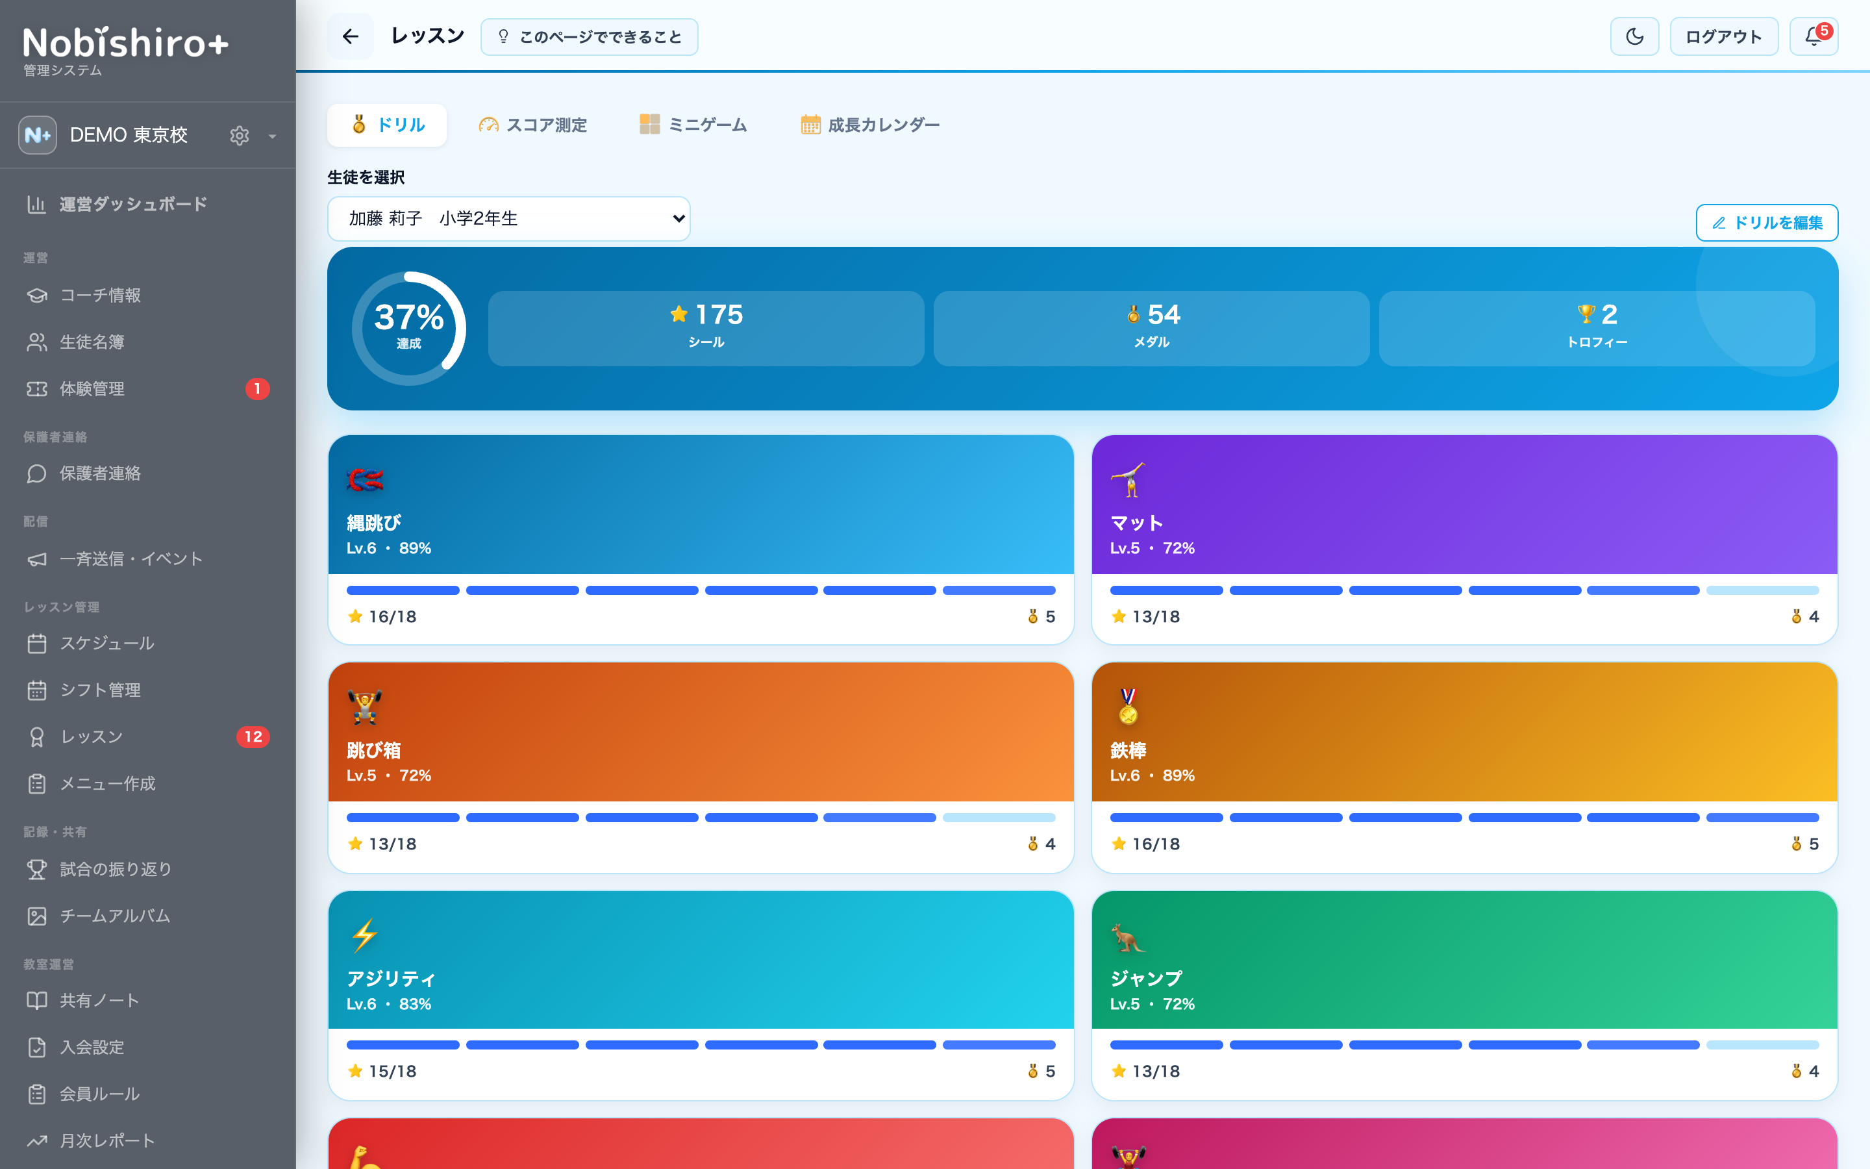Viewport: 1870px width, 1169px height.
Task: Click the 縄跳び rope knot icon
Action: (365, 479)
